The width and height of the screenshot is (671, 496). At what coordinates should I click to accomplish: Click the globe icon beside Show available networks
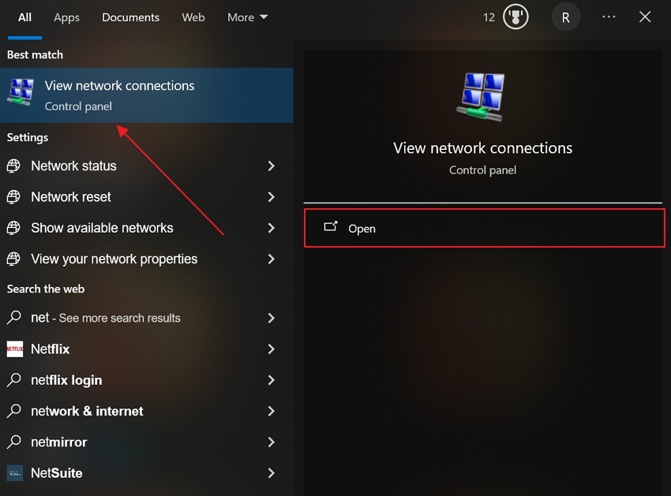click(13, 228)
